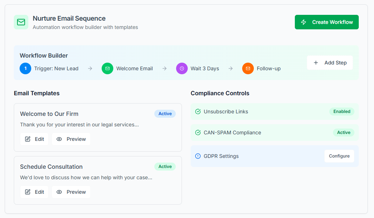Select the blue Trigger: New Lead step circle
This screenshot has width=374, height=218.
coord(25,68)
